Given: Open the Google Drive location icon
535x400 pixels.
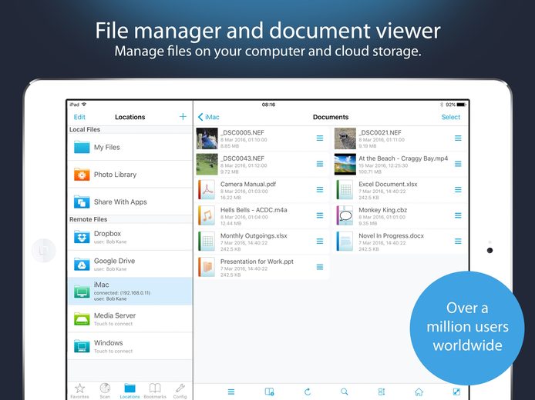Looking at the screenshot, I should point(82,264).
